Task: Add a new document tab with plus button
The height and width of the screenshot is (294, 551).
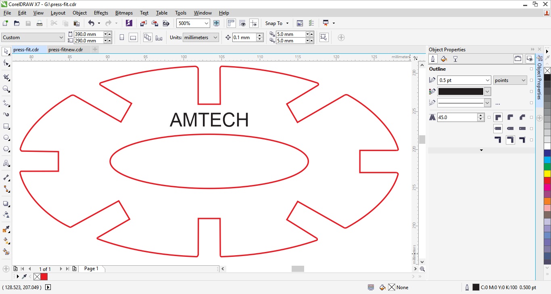Action: (95, 50)
